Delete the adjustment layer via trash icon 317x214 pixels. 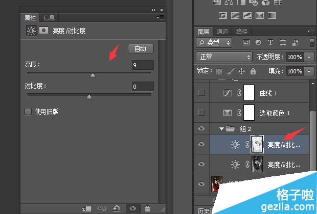(148, 208)
